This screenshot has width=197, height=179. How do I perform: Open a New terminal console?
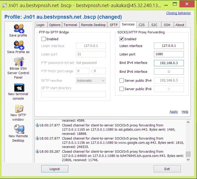[x=19, y=88]
